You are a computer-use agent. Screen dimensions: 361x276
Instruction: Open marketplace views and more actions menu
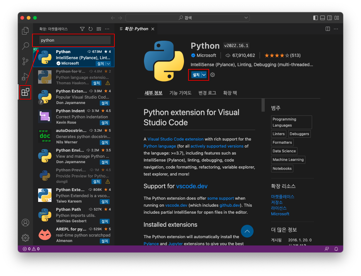107,29
